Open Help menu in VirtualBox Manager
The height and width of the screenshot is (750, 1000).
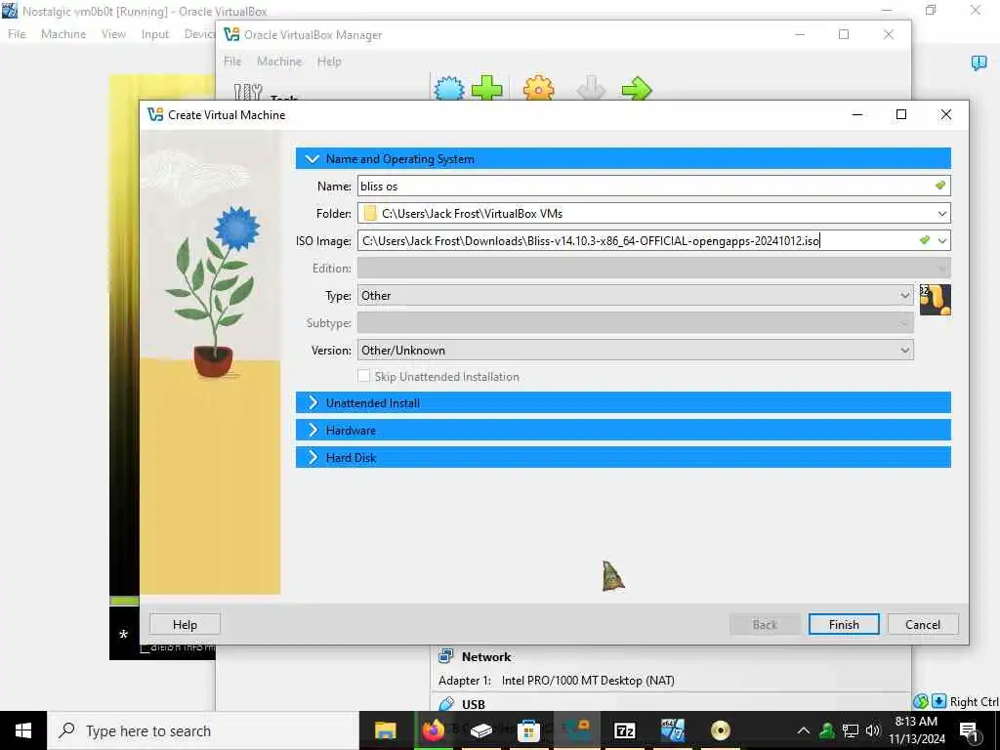coord(329,62)
